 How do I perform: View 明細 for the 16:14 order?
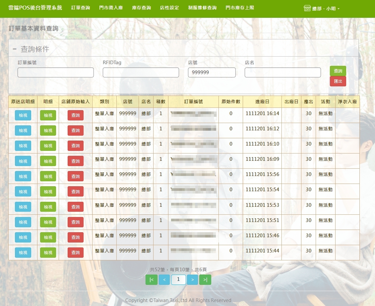(48, 115)
